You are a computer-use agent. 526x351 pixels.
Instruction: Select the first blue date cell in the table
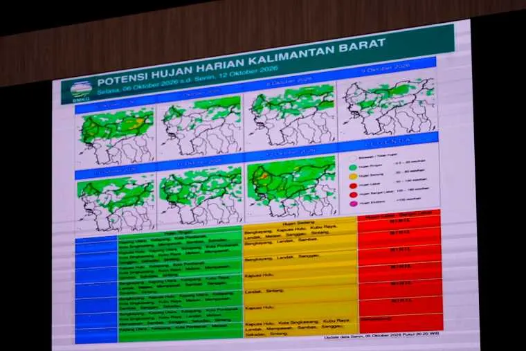pos(97,245)
